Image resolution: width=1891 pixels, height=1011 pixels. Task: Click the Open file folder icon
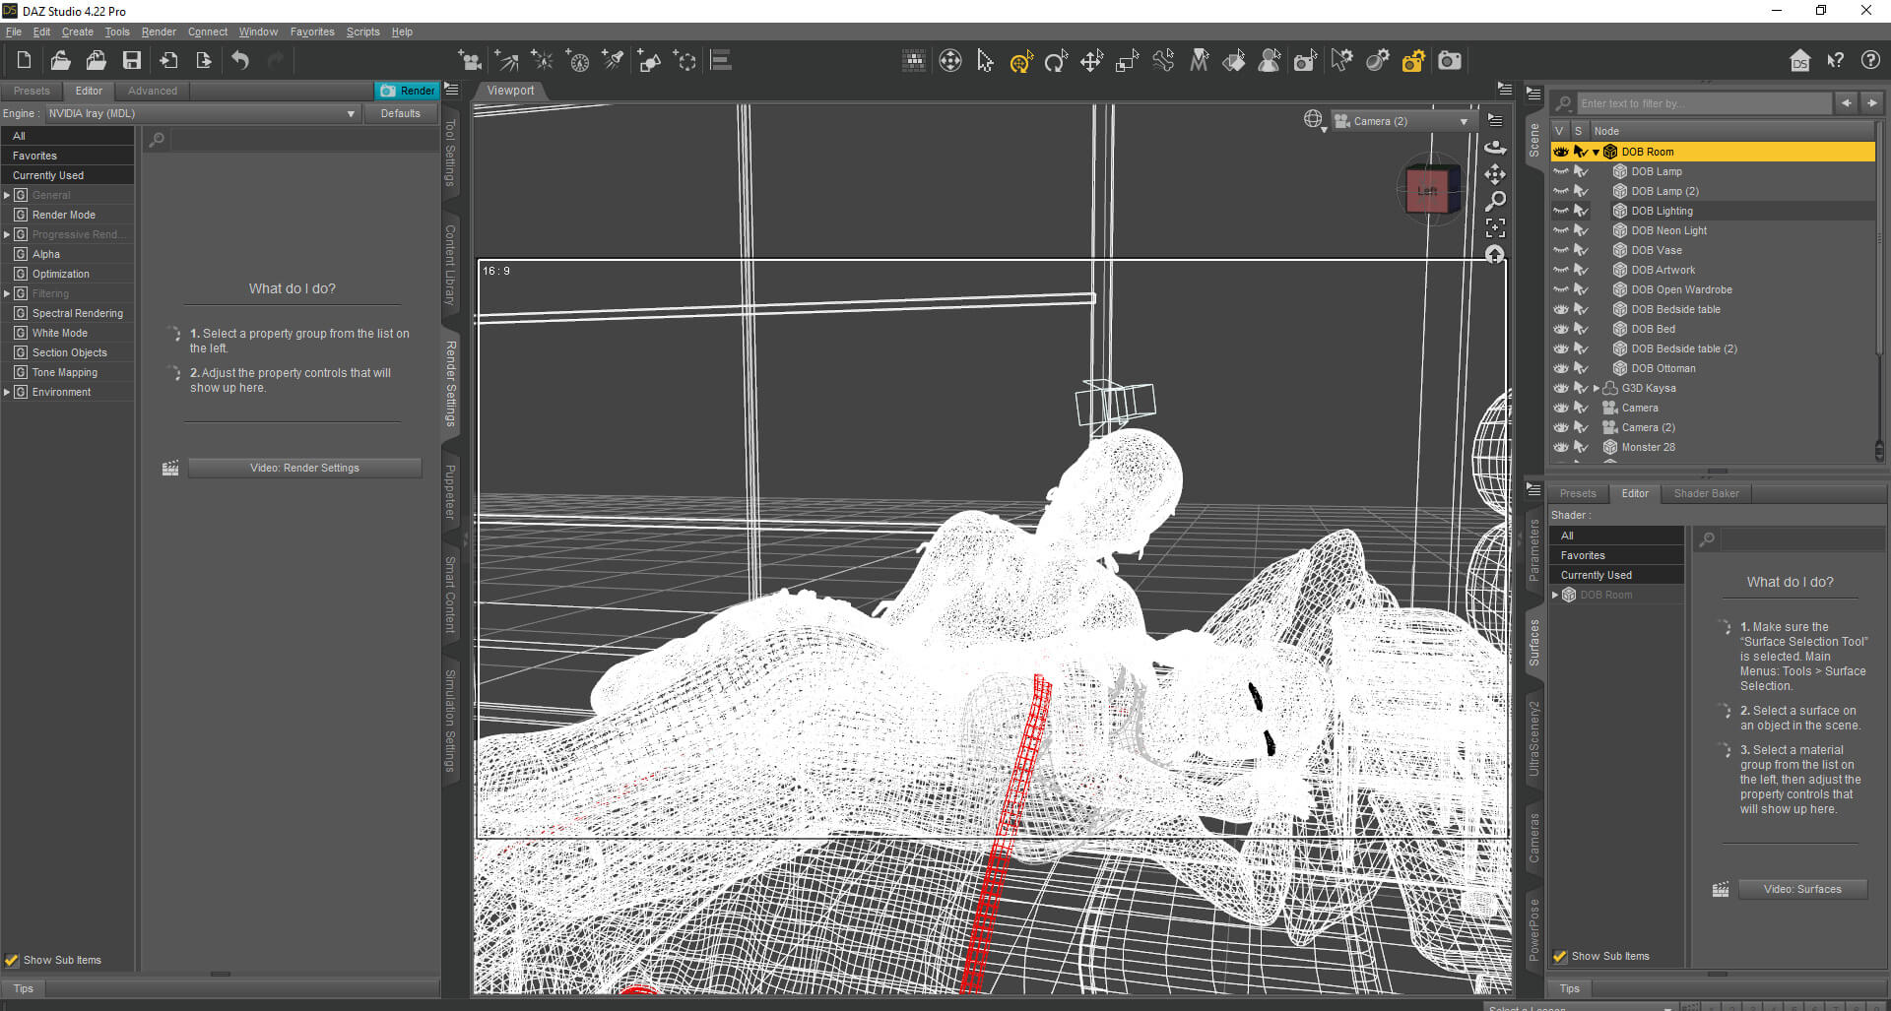point(60,61)
